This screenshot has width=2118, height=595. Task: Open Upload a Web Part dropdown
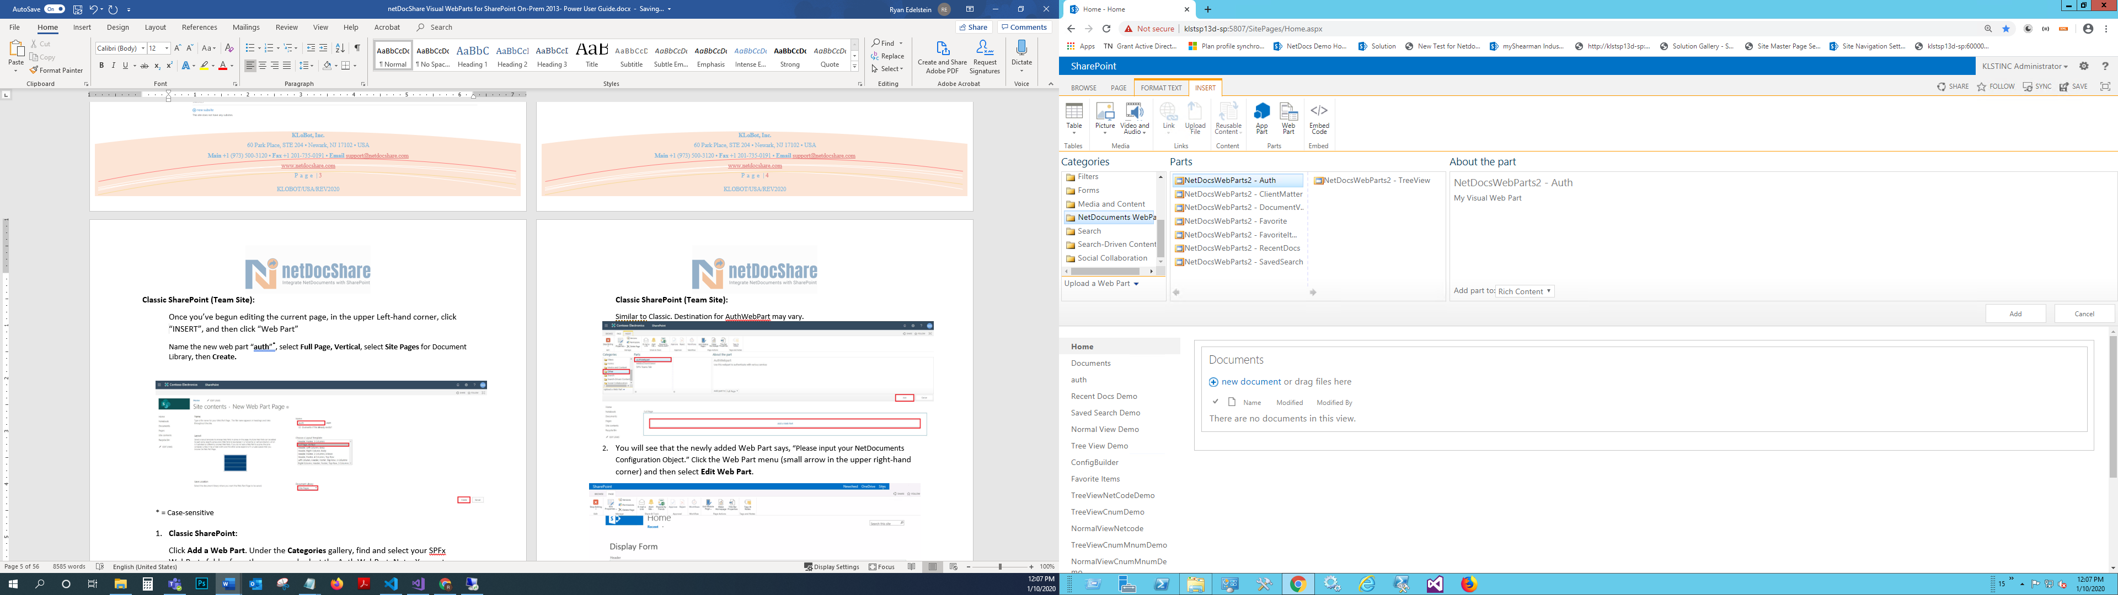coord(1102,284)
